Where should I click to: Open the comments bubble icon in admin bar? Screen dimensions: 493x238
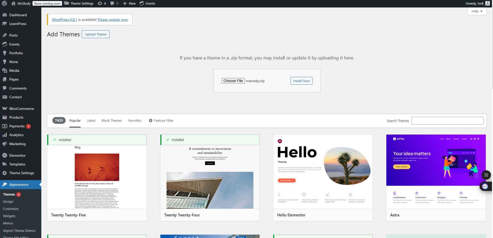(112, 3)
